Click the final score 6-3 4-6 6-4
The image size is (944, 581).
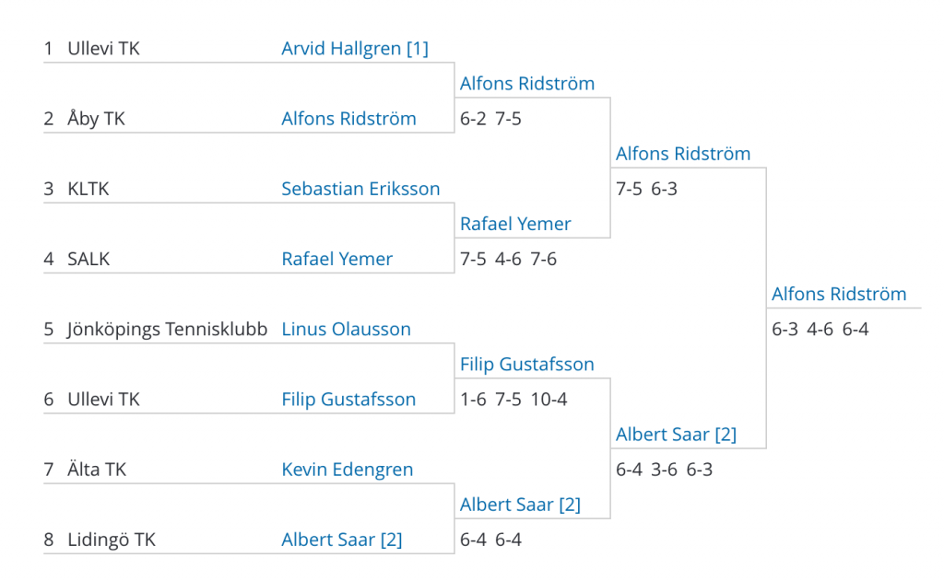820,330
